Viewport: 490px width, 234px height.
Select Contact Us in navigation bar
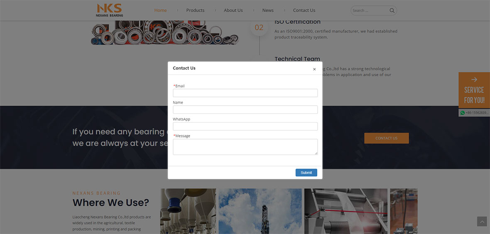(x=304, y=10)
